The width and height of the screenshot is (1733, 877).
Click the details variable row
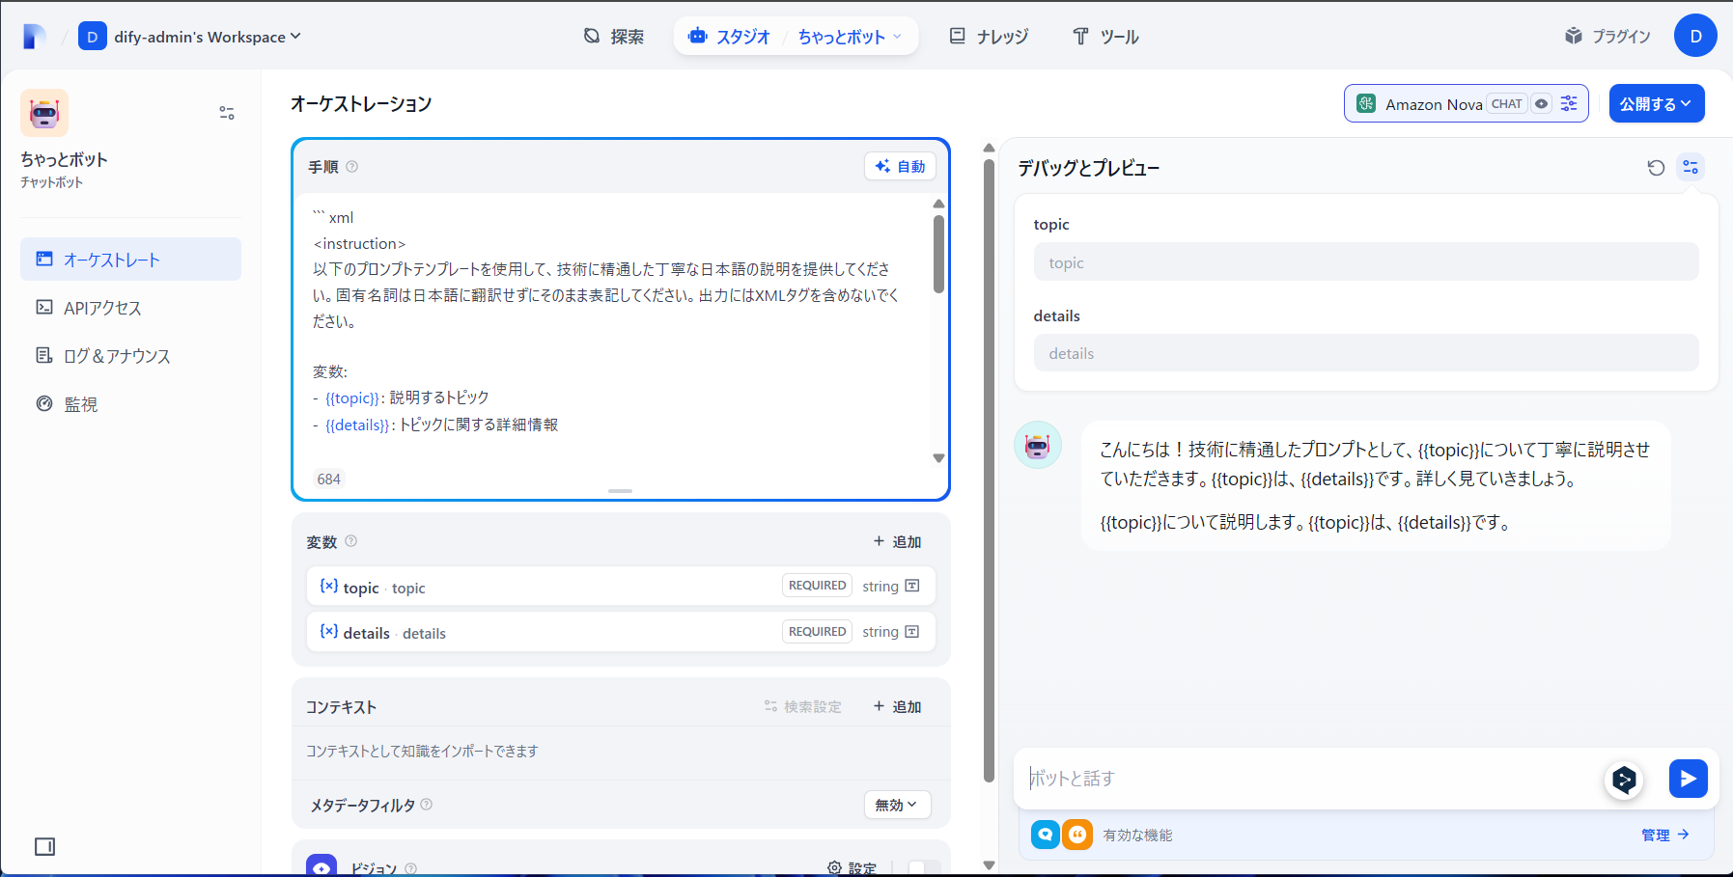tap(621, 632)
